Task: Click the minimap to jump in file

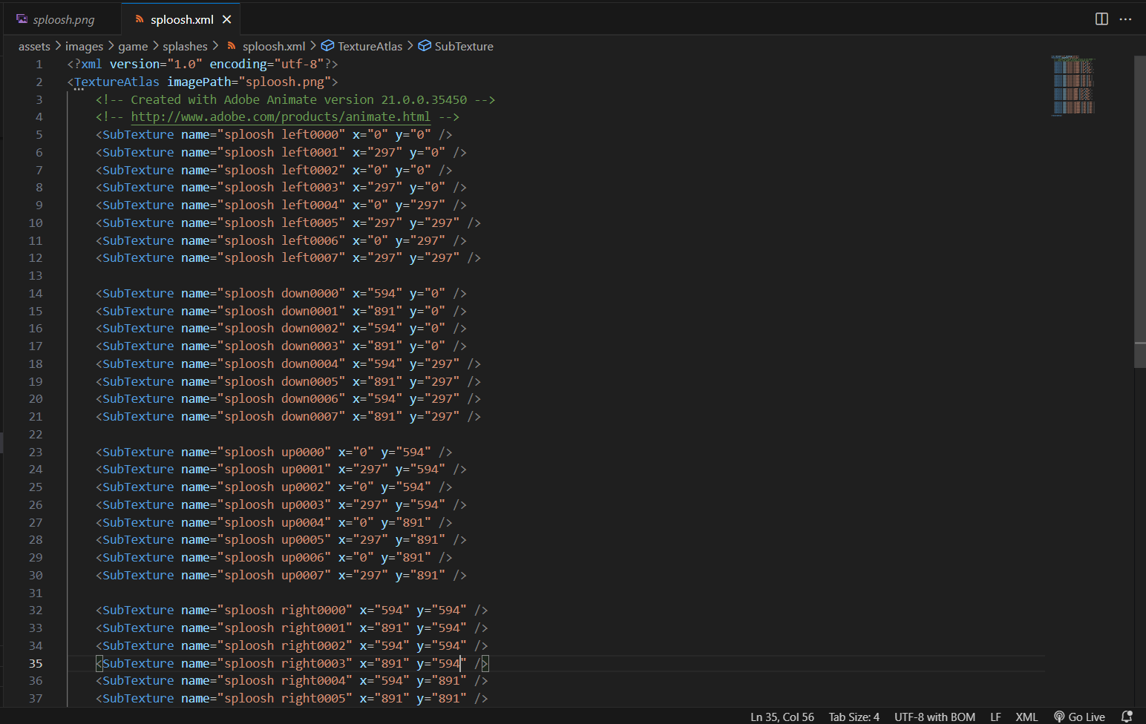Action: pyautogui.click(x=1073, y=85)
